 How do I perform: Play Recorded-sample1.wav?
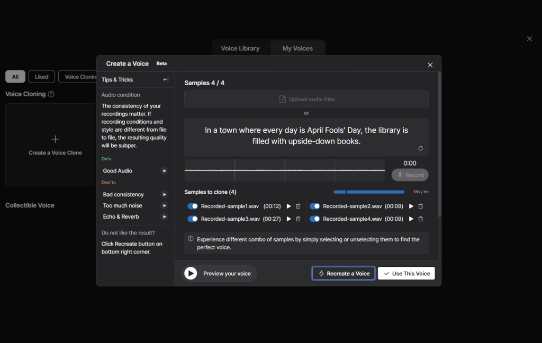click(x=288, y=206)
